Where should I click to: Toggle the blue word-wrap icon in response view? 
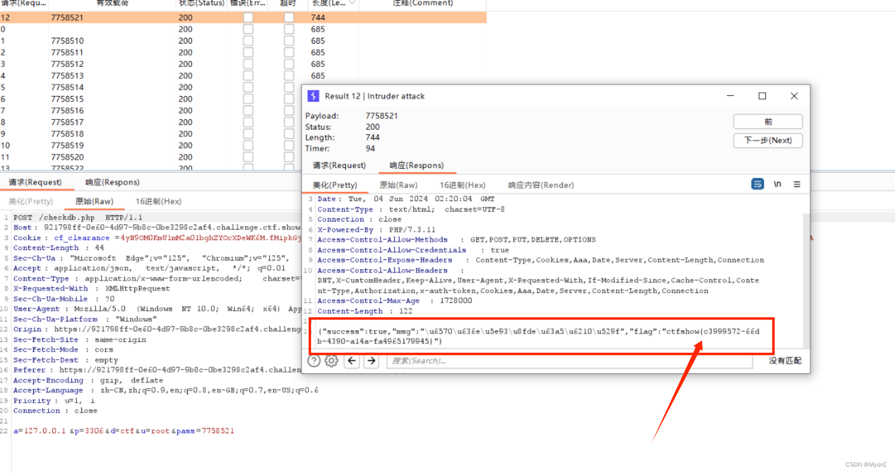click(x=757, y=183)
